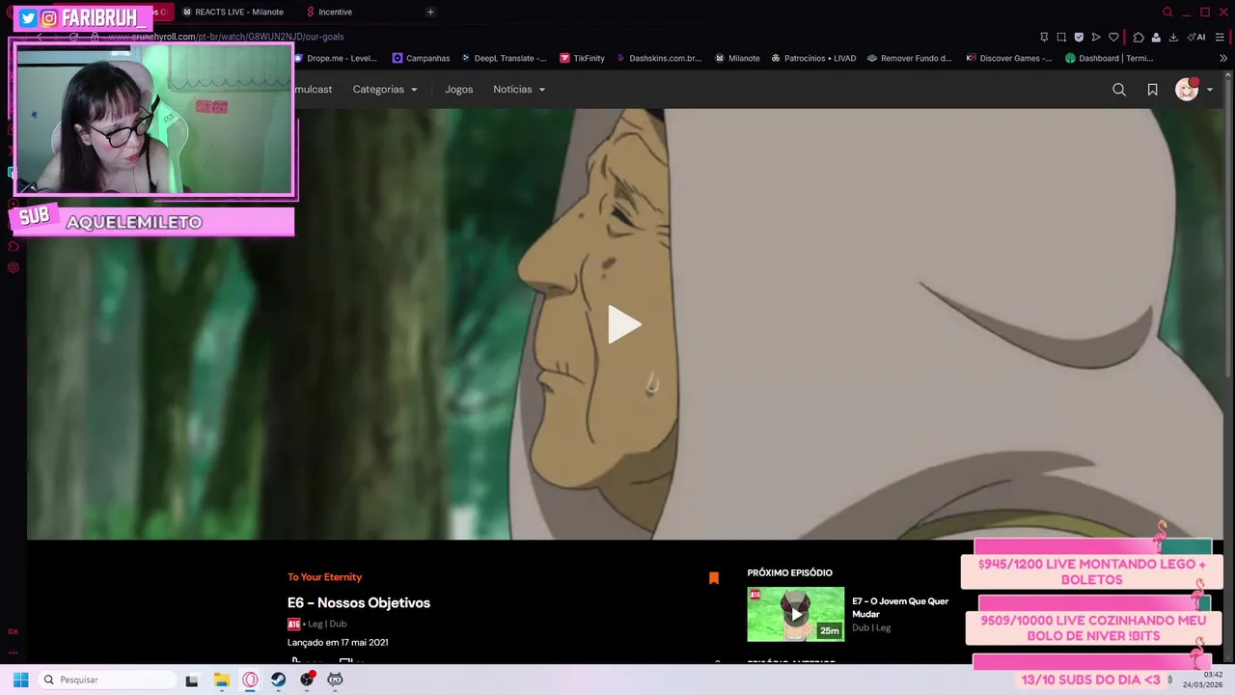Open the ad blocker shield icon

[1079, 37]
